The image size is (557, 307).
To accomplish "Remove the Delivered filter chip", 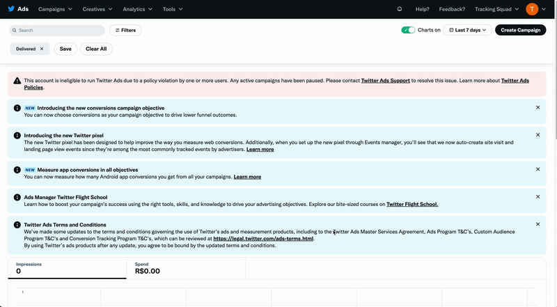I will click(42, 49).
